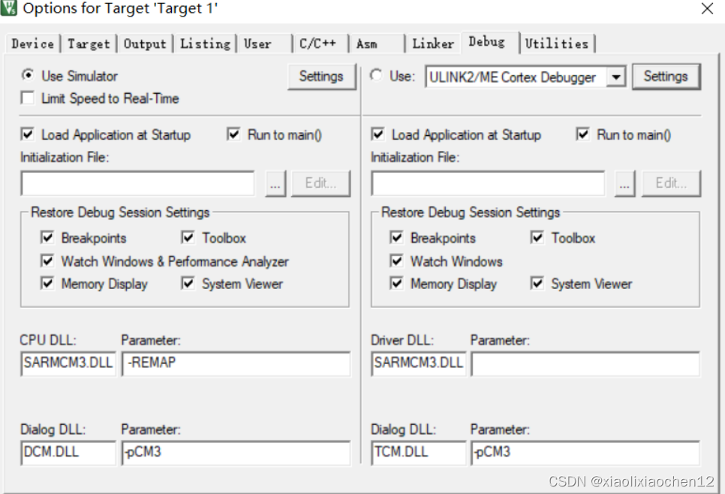Toggle hardware debugger Toolbox checkbox
725x494 pixels.
[537, 237]
